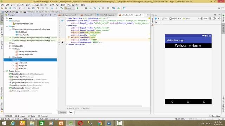Screen dimensions: 225x126
Task: Open the design surface layers dropdown
Action: [x=157, y=19]
